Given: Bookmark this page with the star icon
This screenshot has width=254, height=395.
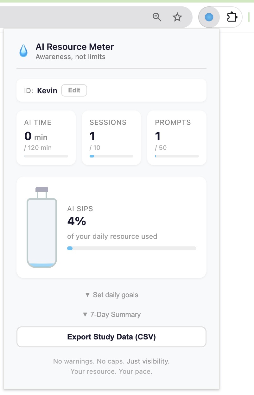Looking at the screenshot, I should 177,17.
